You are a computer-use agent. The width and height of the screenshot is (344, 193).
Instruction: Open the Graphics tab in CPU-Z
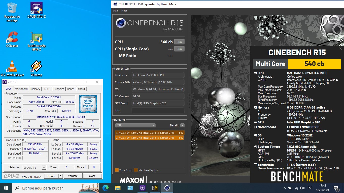tap(59, 89)
